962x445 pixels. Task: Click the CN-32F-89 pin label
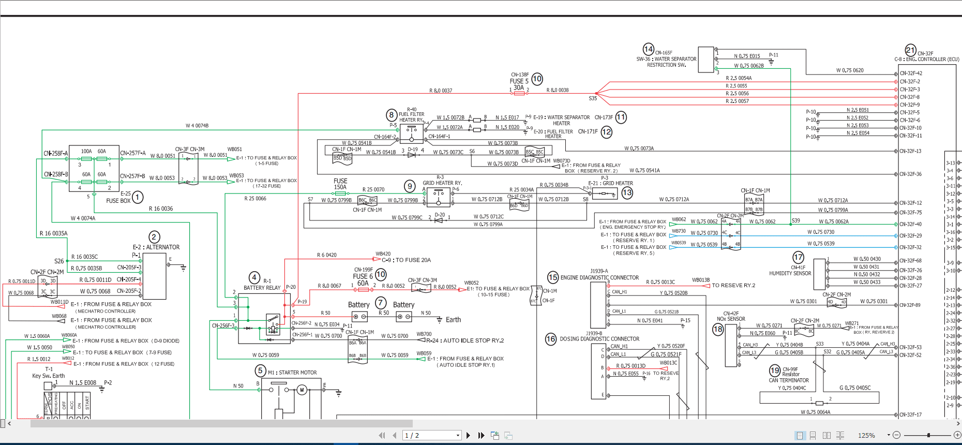(x=911, y=305)
